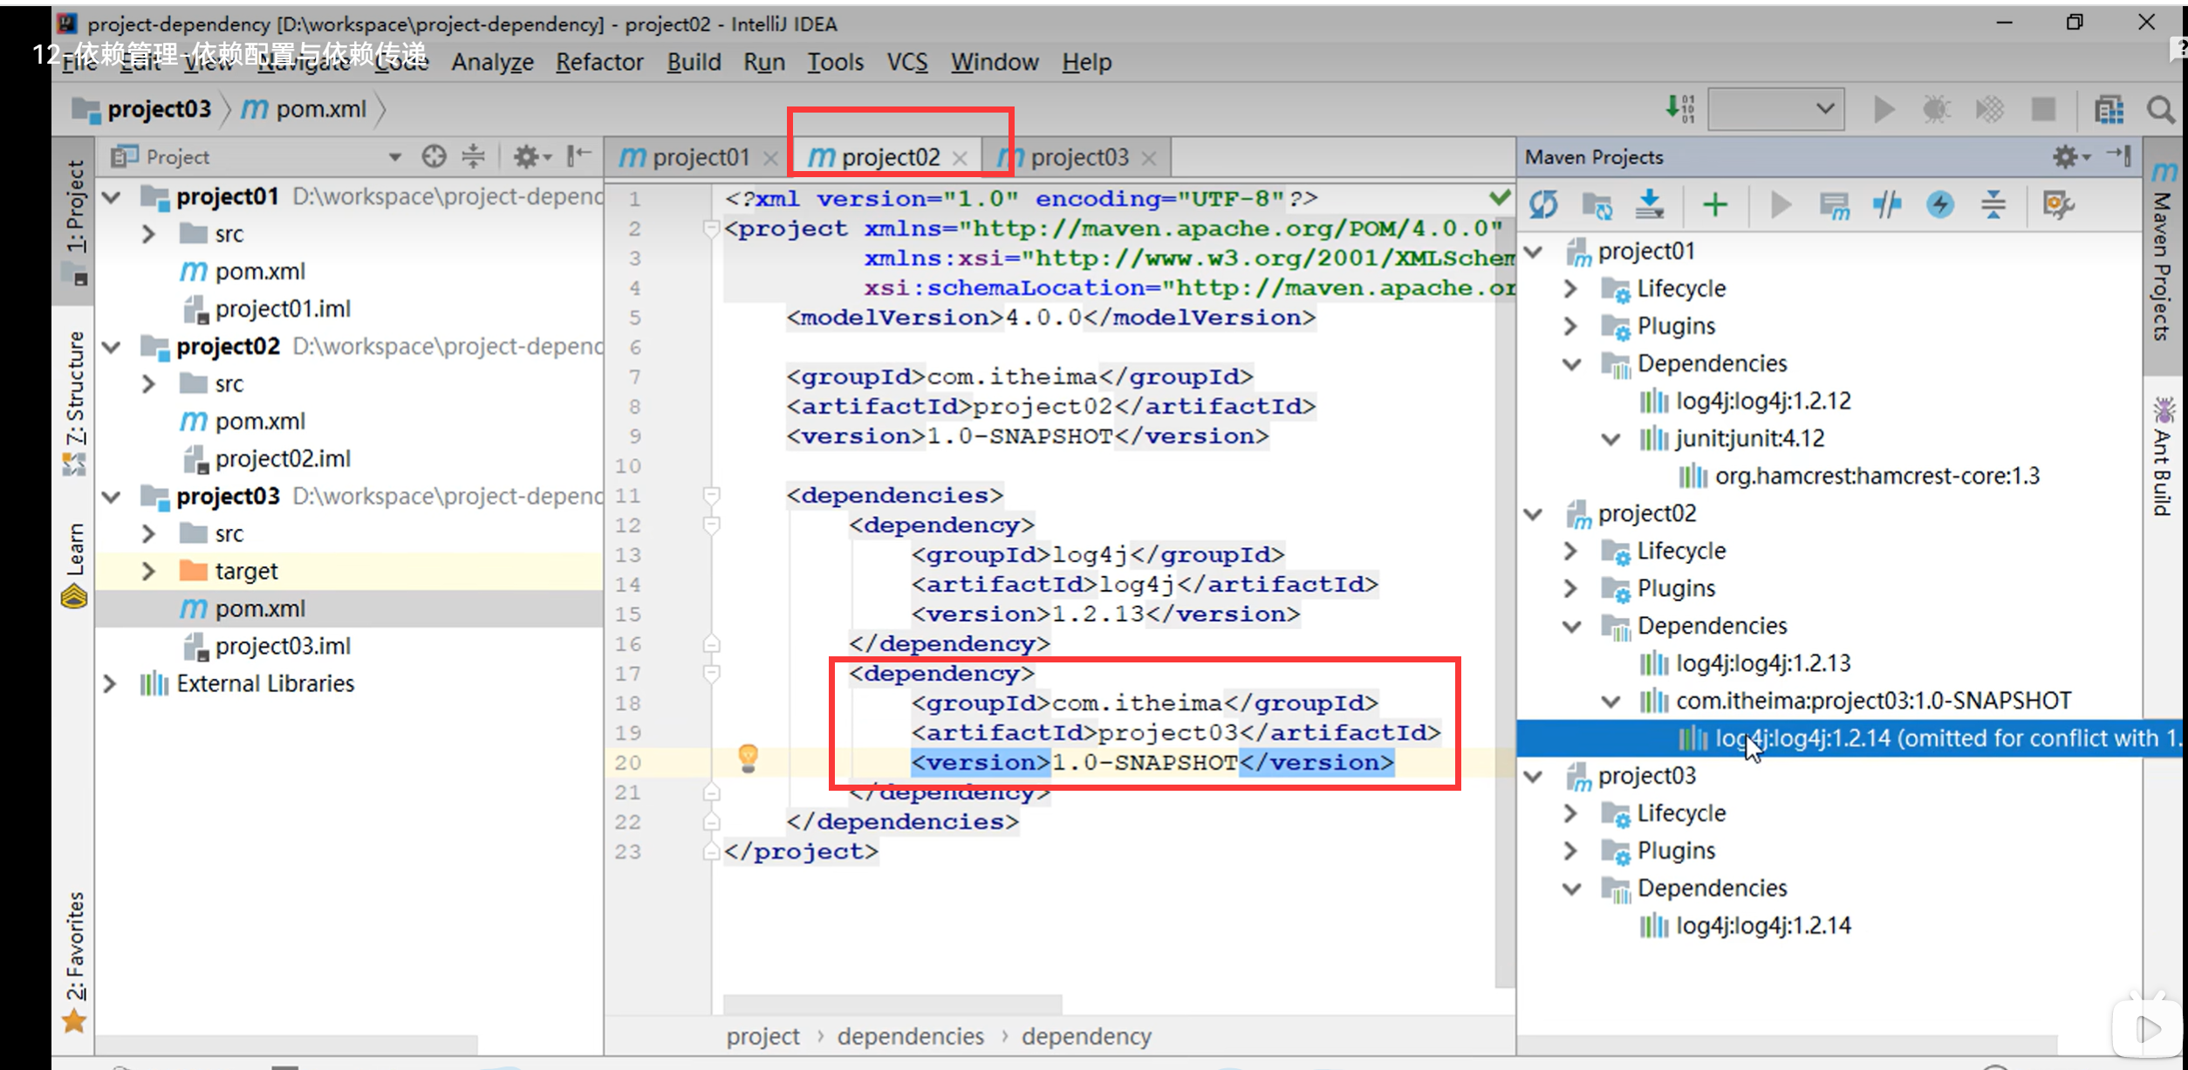The width and height of the screenshot is (2188, 1070).
Task: Click Collapse All icon in Maven toolbar
Action: coord(1993,205)
